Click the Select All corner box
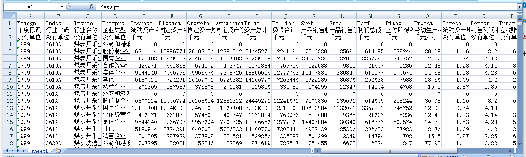 pos(10,16)
